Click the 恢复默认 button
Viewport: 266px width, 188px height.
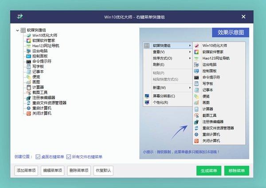103,170
